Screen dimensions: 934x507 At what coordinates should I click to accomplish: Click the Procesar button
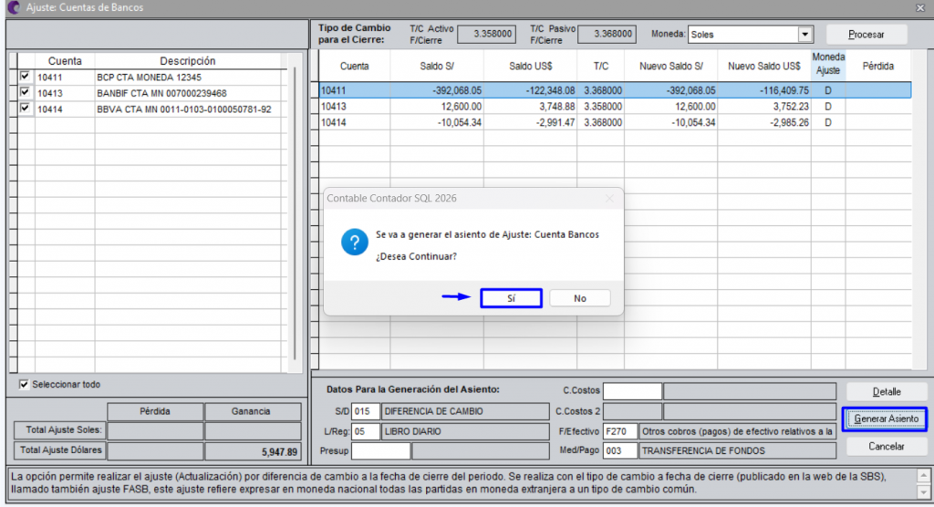(x=867, y=35)
